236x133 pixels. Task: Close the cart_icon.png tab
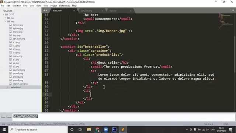pyautogui.click(x=103, y=11)
